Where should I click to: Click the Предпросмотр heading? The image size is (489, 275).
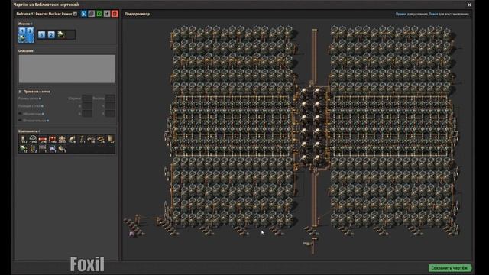point(137,14)
